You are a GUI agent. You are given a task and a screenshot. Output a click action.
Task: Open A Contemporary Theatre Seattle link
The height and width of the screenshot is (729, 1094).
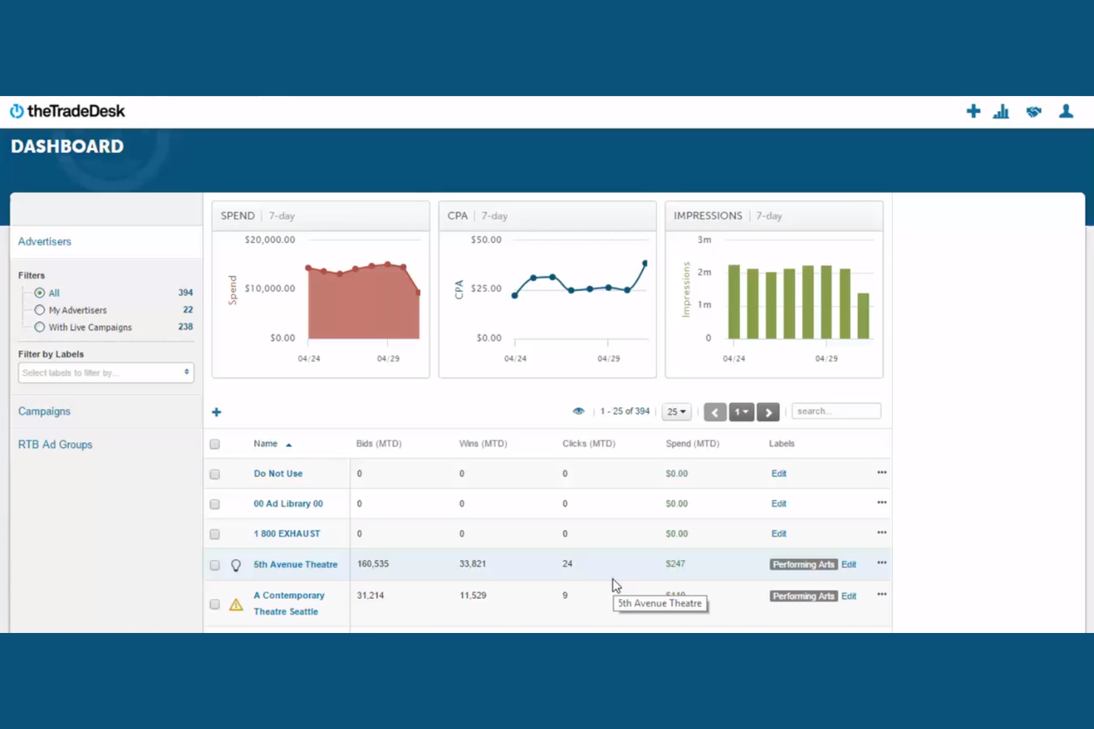[289, 603]
